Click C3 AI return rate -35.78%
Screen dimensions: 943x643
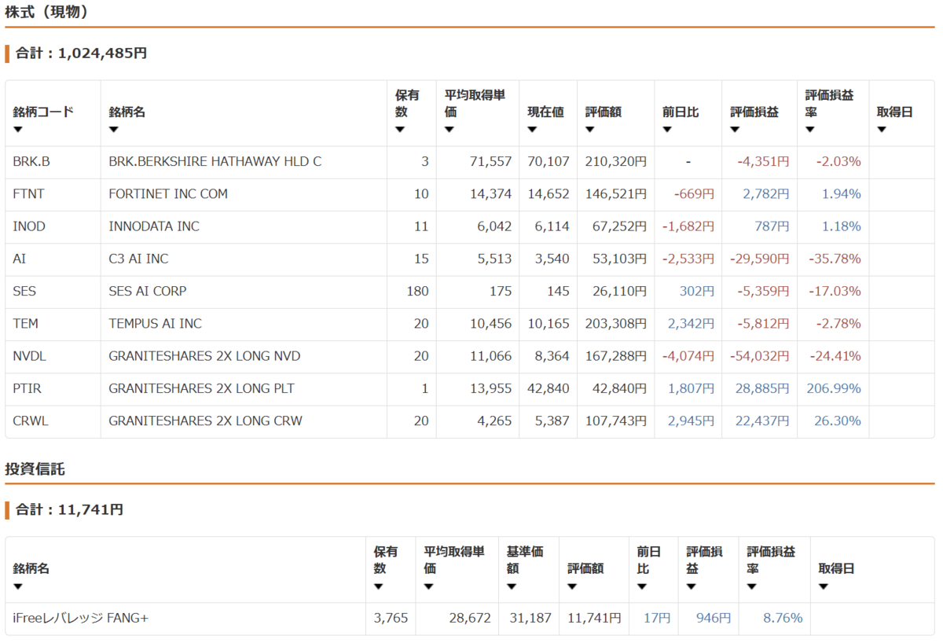(x=835, y=259)
